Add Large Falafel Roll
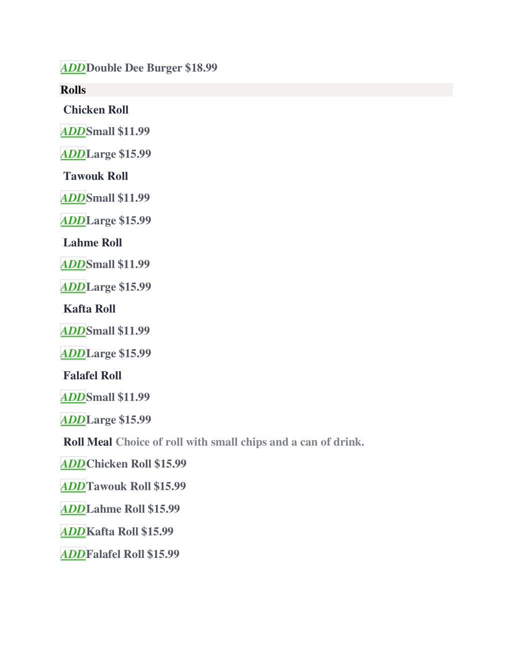 pyautogui.click(x=73, y=420)
